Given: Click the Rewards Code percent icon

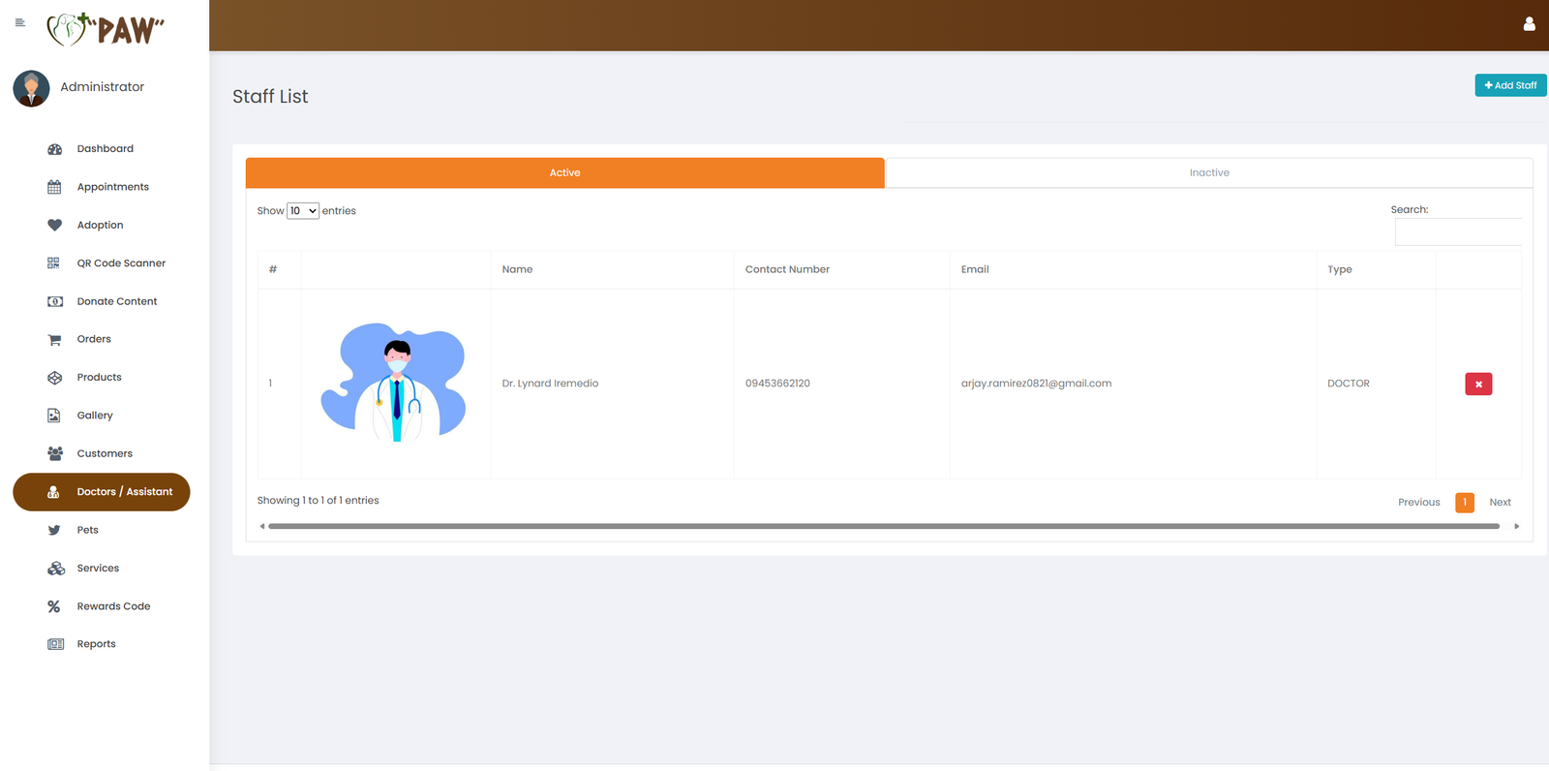Looking at the screenshot, I should click(54, 606).
